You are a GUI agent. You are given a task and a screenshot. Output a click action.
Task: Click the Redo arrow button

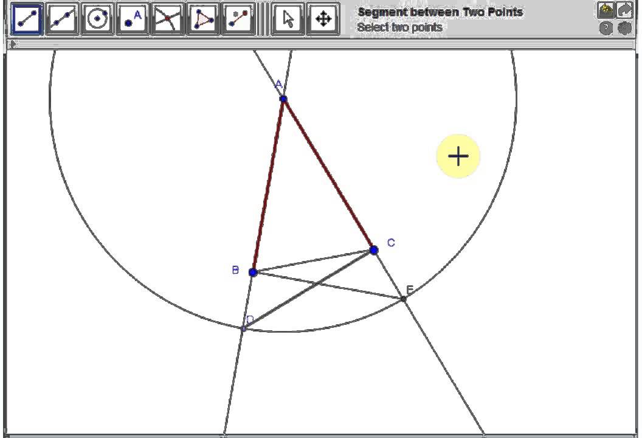624,10
